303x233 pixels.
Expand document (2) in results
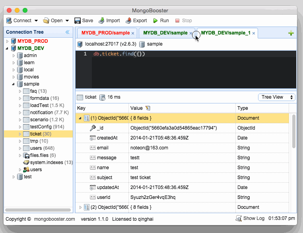click(x=80, y=207)
